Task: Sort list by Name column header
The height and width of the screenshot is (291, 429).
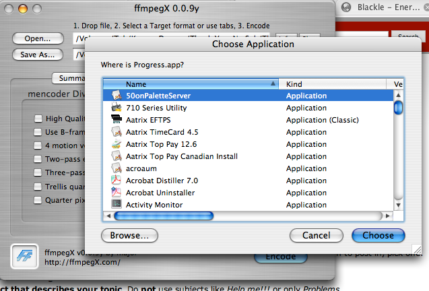Action: click(191, 84)
